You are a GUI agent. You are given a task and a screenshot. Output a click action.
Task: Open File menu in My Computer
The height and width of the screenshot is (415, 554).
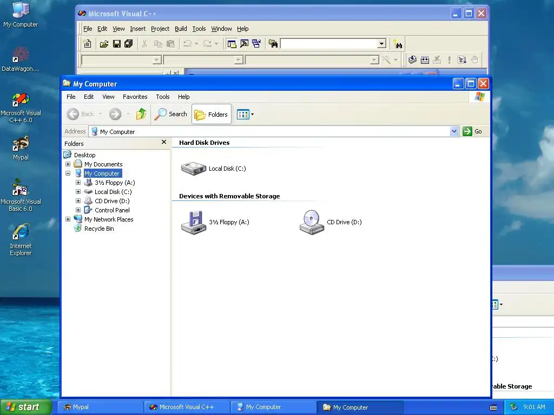pos(71,97)
